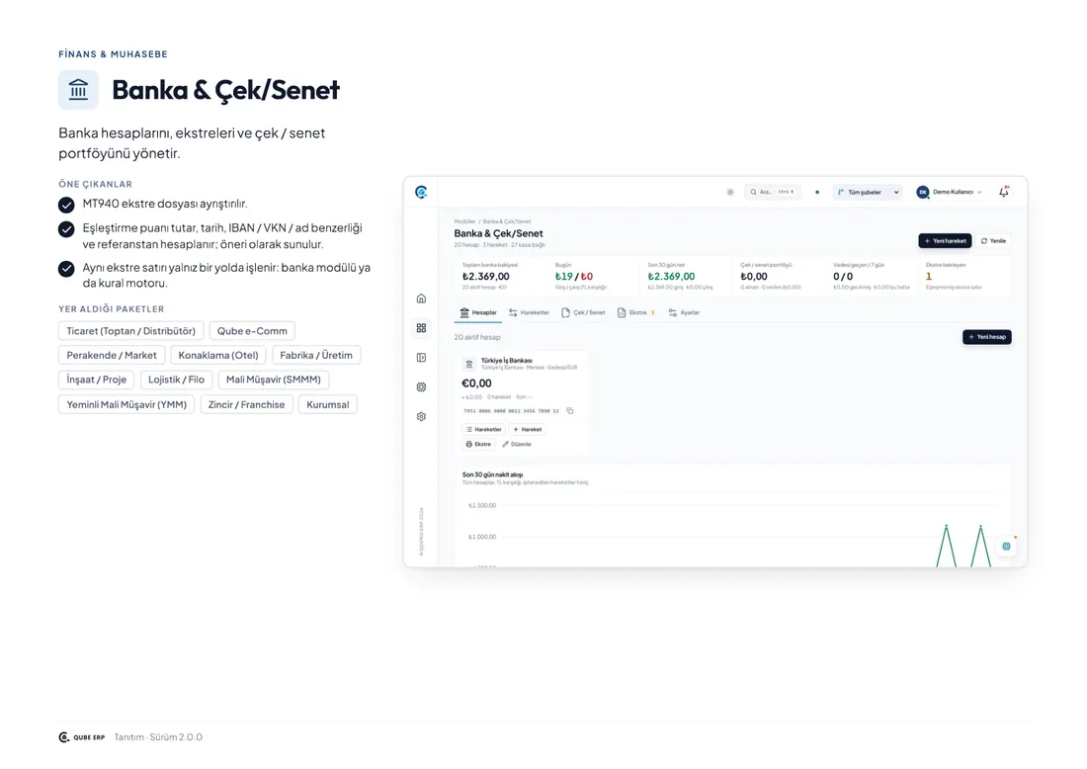Click the sidebar chip-style icon above the gear
The image size is (1087, 769).
pos(421,386)
